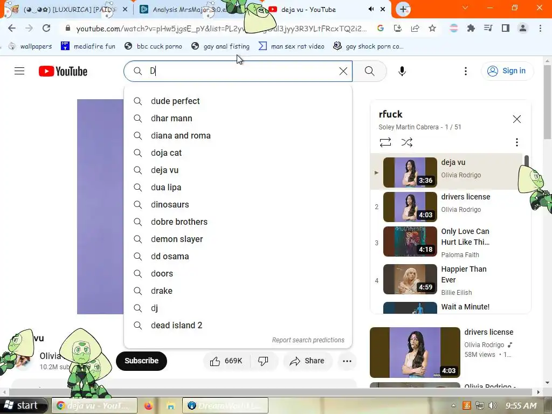Click the Google icon in address bar
Screen dimensions: 552x414
[x=380, y=28]
